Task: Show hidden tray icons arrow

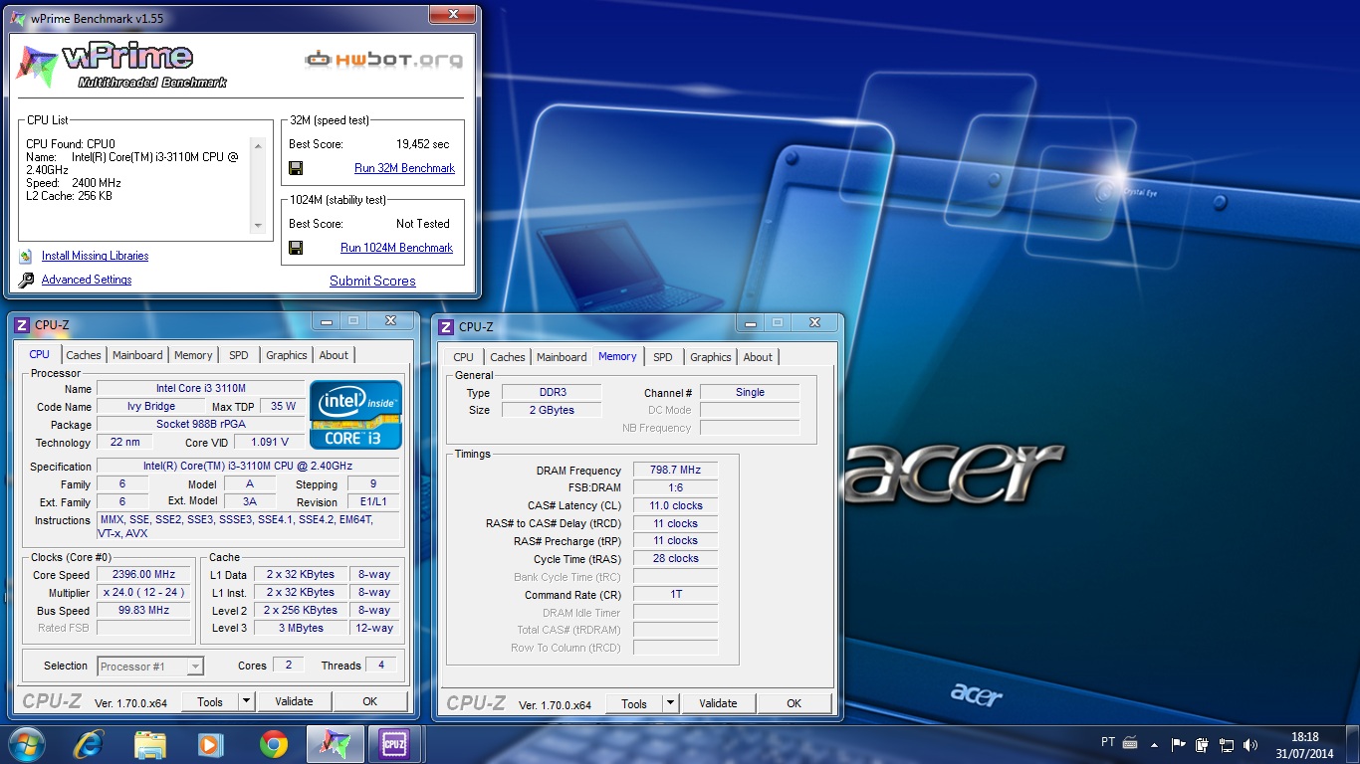Action: 1155,744
